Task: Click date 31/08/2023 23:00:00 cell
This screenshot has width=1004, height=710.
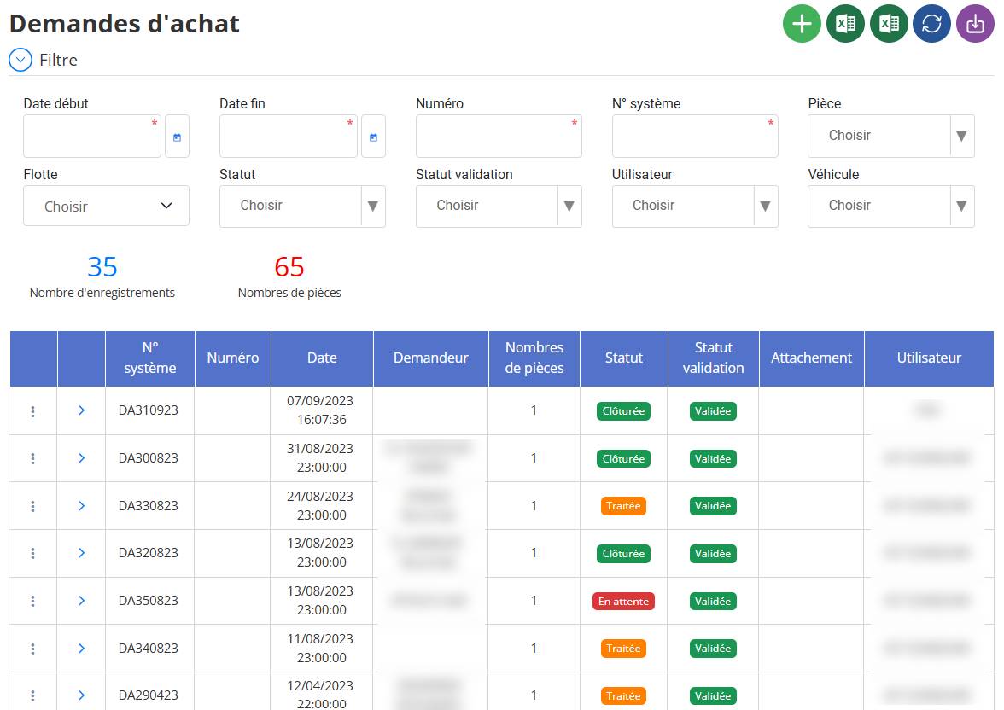Action: coord(321,457)
